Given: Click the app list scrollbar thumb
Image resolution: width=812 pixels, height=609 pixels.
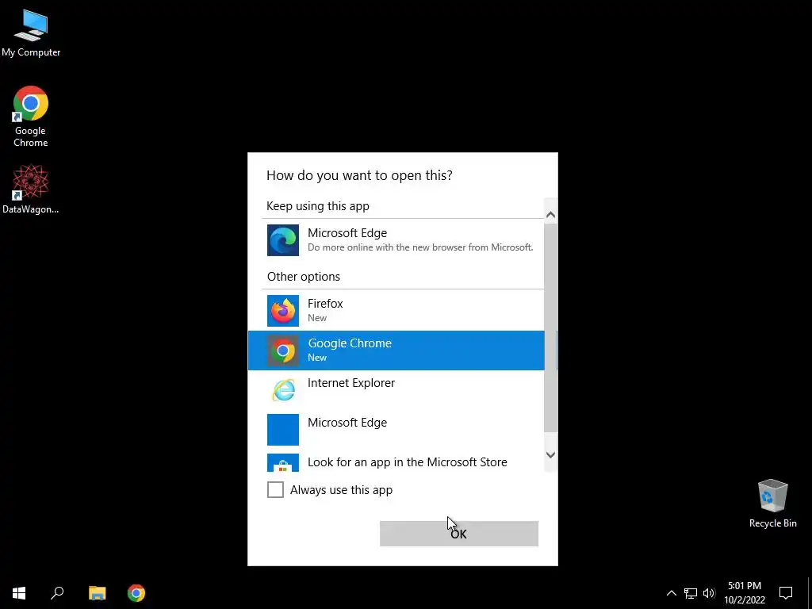Looking at the screenshot, I should tap(550, 327).
